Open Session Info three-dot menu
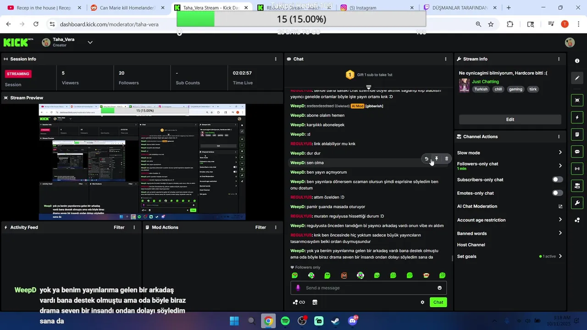This screenshot has height=330, width=587. [x=276, y=59]
